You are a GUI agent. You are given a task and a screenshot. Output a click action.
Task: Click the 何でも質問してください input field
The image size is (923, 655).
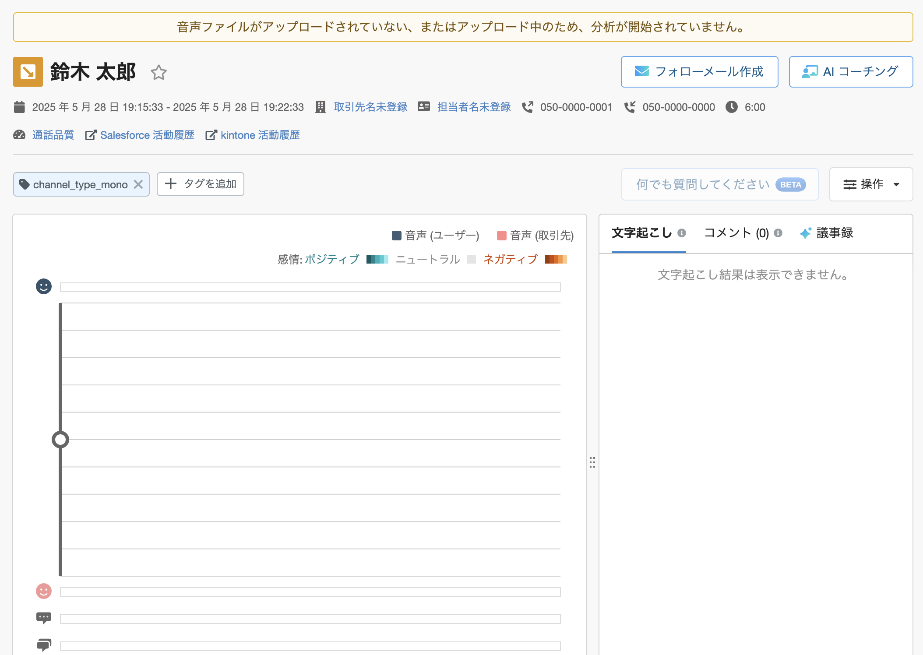pos(702,184)
